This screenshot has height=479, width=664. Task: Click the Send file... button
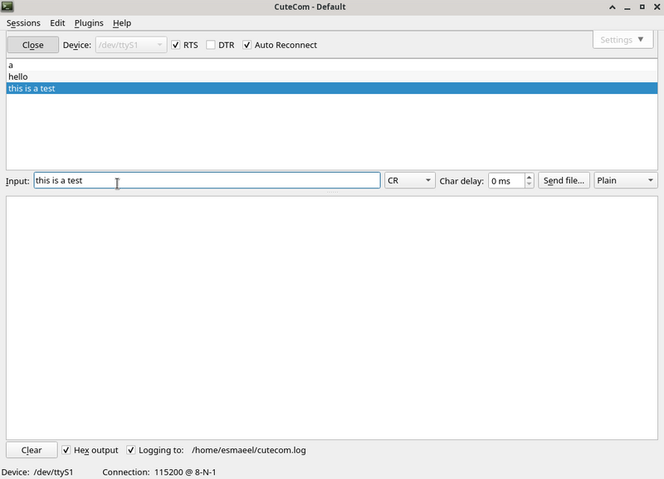[x=564, y=180]
